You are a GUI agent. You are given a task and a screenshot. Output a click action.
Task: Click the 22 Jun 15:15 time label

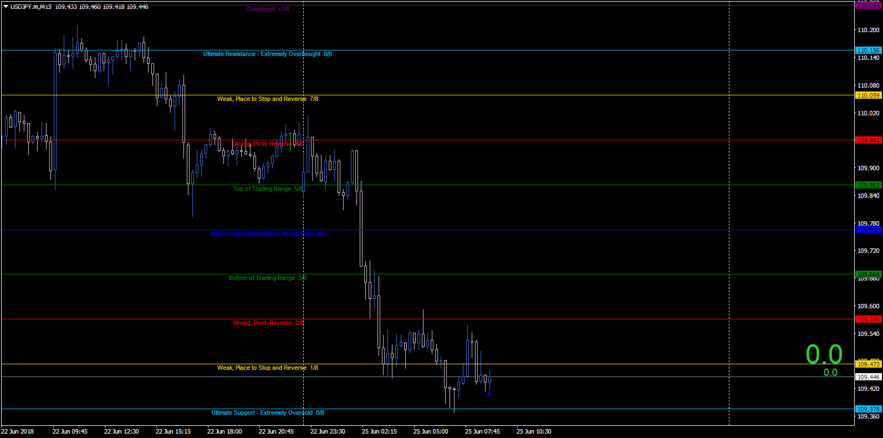coord(173,431)
